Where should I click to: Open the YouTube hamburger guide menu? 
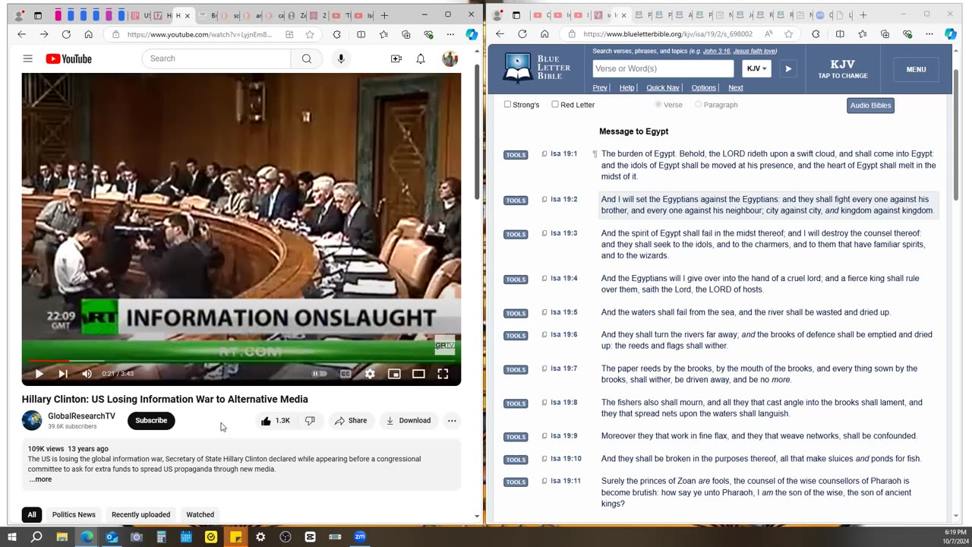pyautogui.click(x=28, y=58)
